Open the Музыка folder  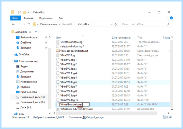(25, 87)
